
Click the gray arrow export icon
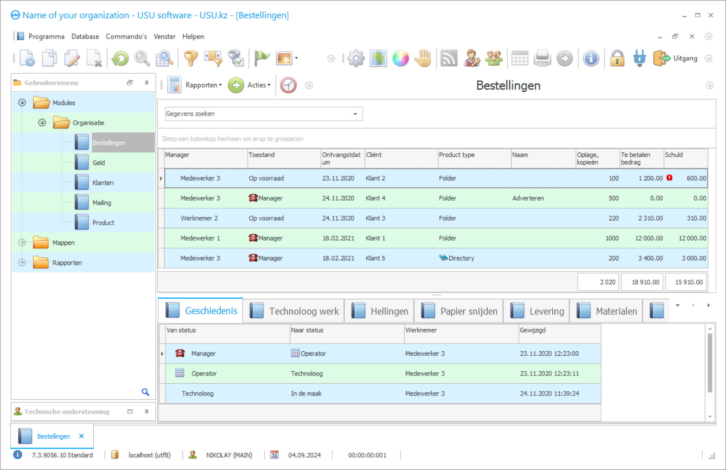coord(565,58)
